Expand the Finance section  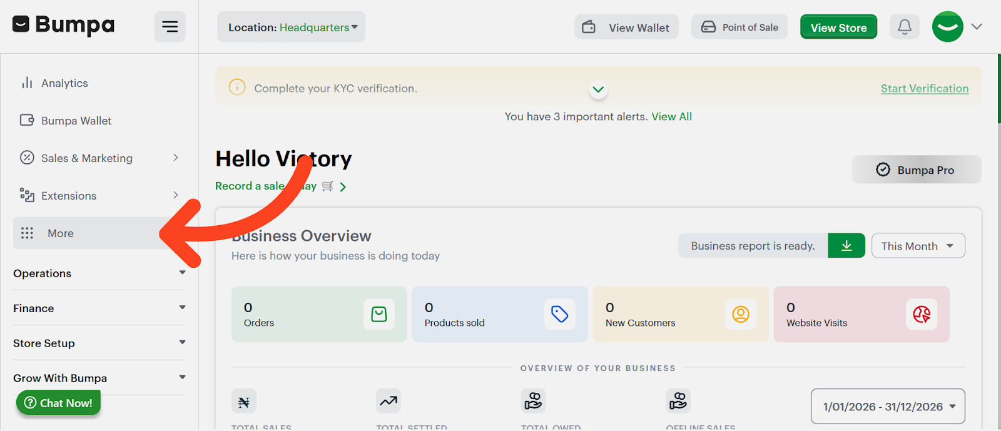coord(99,308)
